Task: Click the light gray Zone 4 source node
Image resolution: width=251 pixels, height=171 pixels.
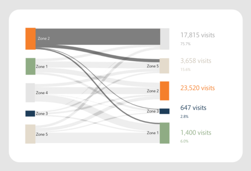Action: coord(30,93)
